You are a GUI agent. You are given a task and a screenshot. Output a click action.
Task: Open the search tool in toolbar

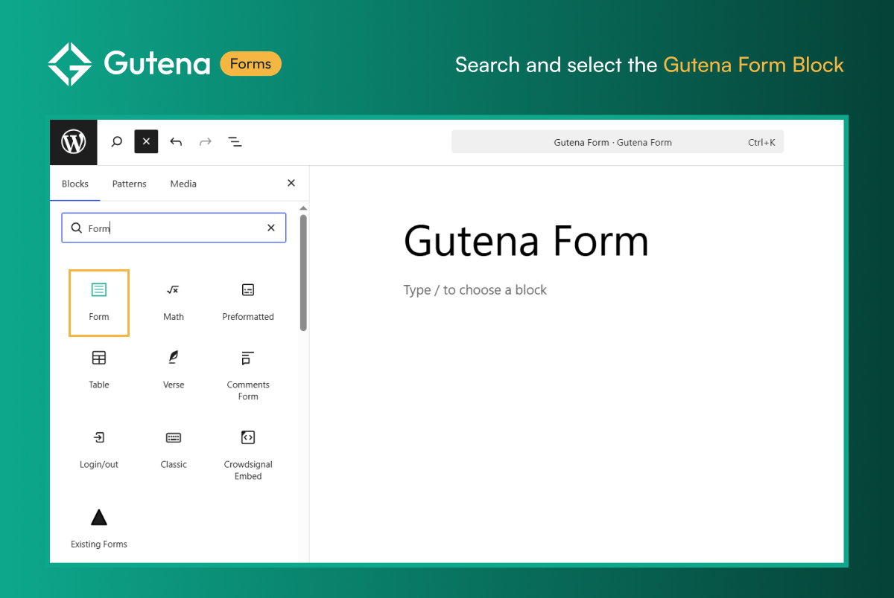(116, 141)
